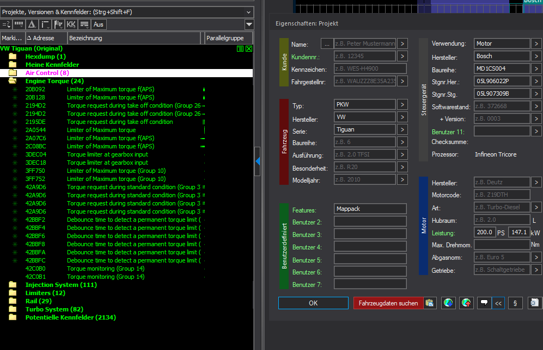
Task: Collapse details with the << button
Action: 498,303
